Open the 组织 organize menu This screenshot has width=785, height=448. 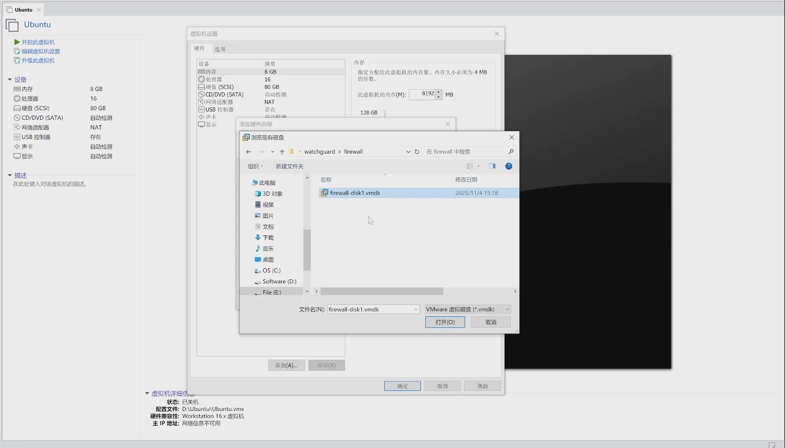[x=255, y=166]
